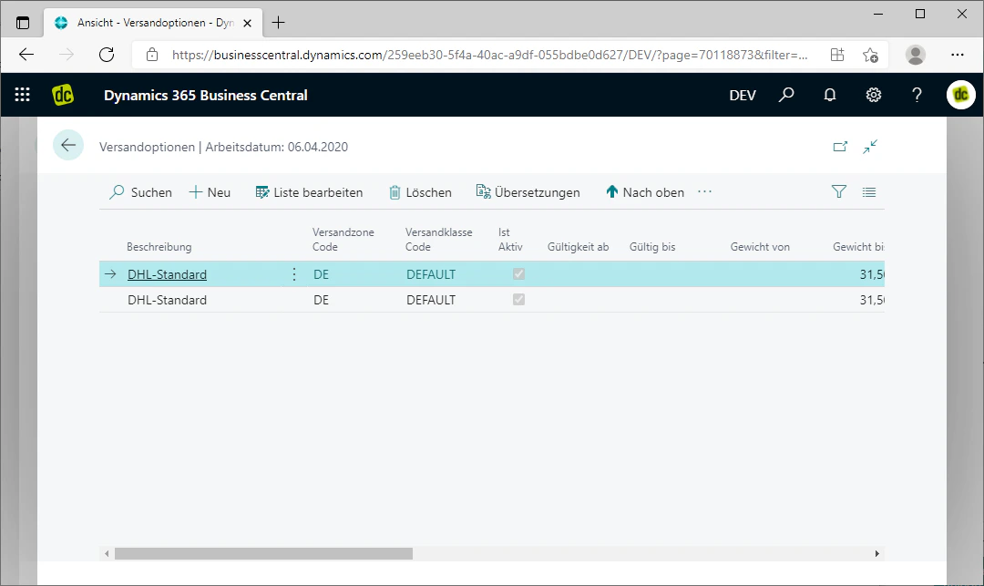
Task: Open the row menu of selected DHL-Standard
Action: click(x=293, y=274)
